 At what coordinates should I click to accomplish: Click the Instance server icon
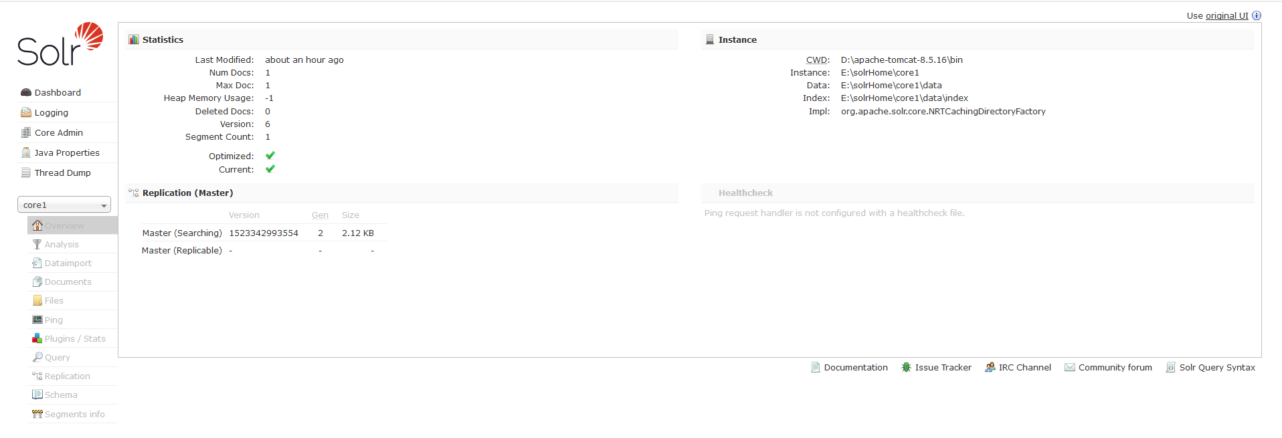click(710, 39)
